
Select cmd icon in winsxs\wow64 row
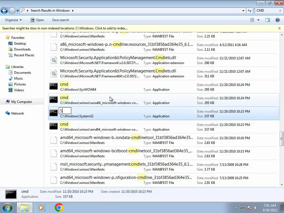pos(54,100)
